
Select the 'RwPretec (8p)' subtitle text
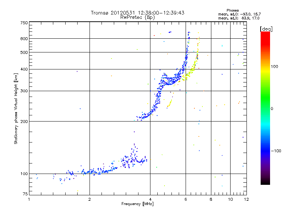137,17
